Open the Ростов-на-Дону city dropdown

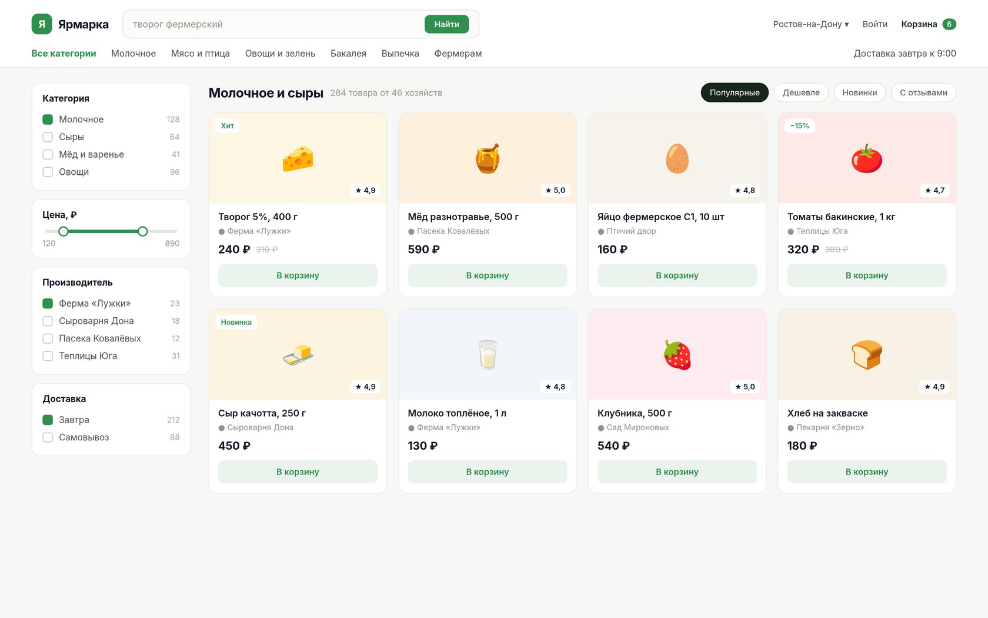810,24
